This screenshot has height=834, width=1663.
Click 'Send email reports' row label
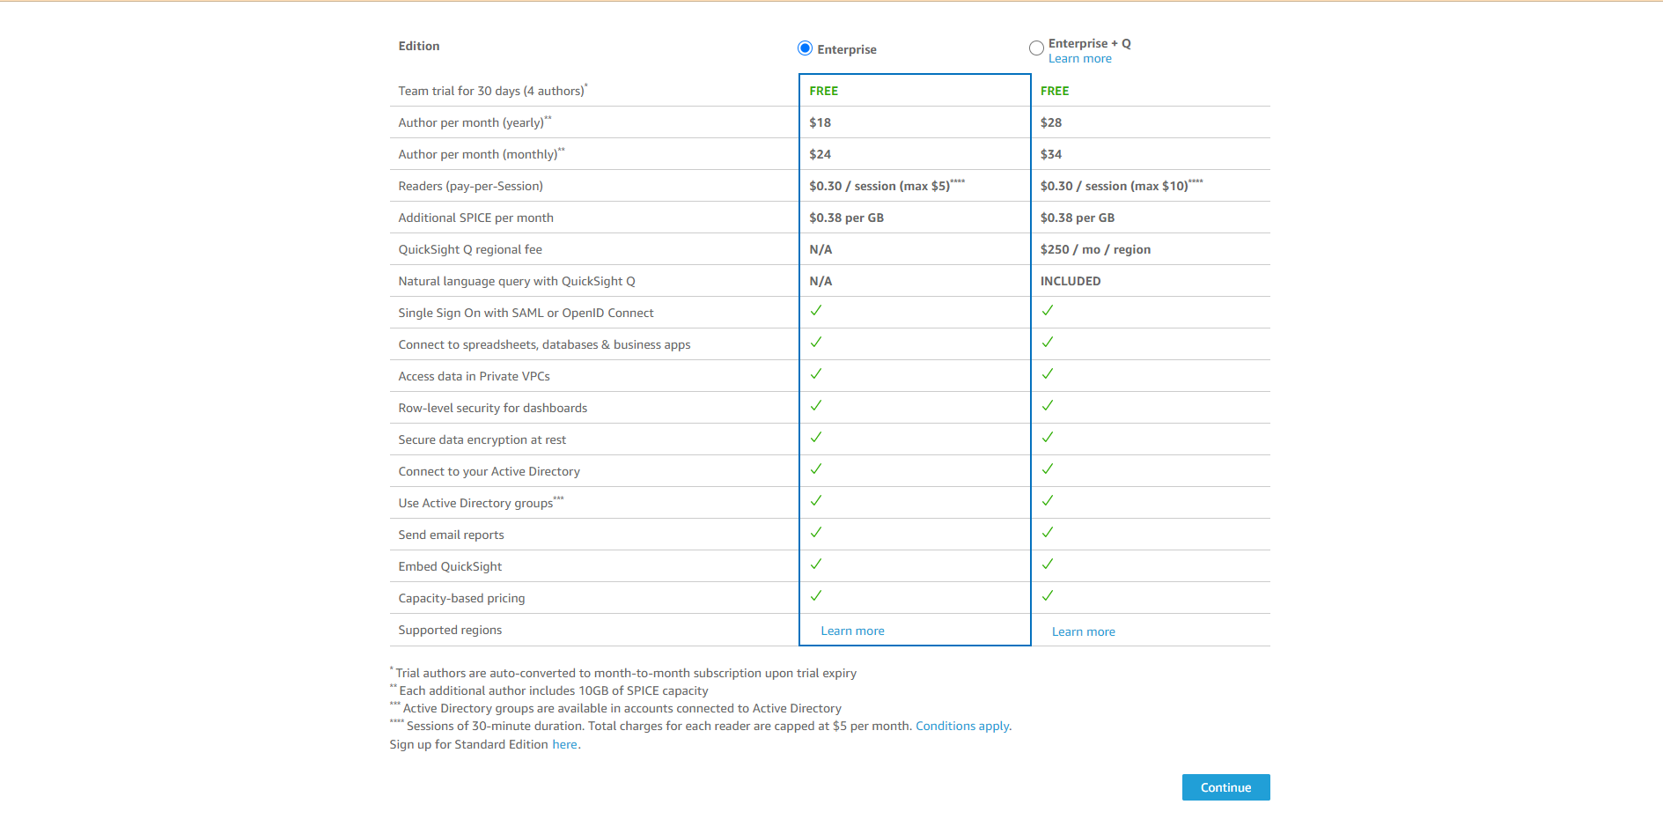pos(451,535)
